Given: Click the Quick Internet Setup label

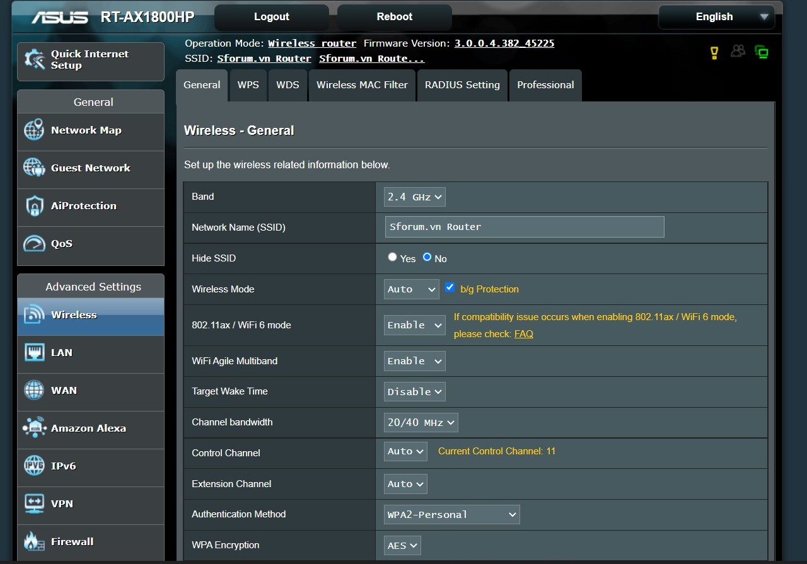Looking at the screenshot, I should 90,60.
